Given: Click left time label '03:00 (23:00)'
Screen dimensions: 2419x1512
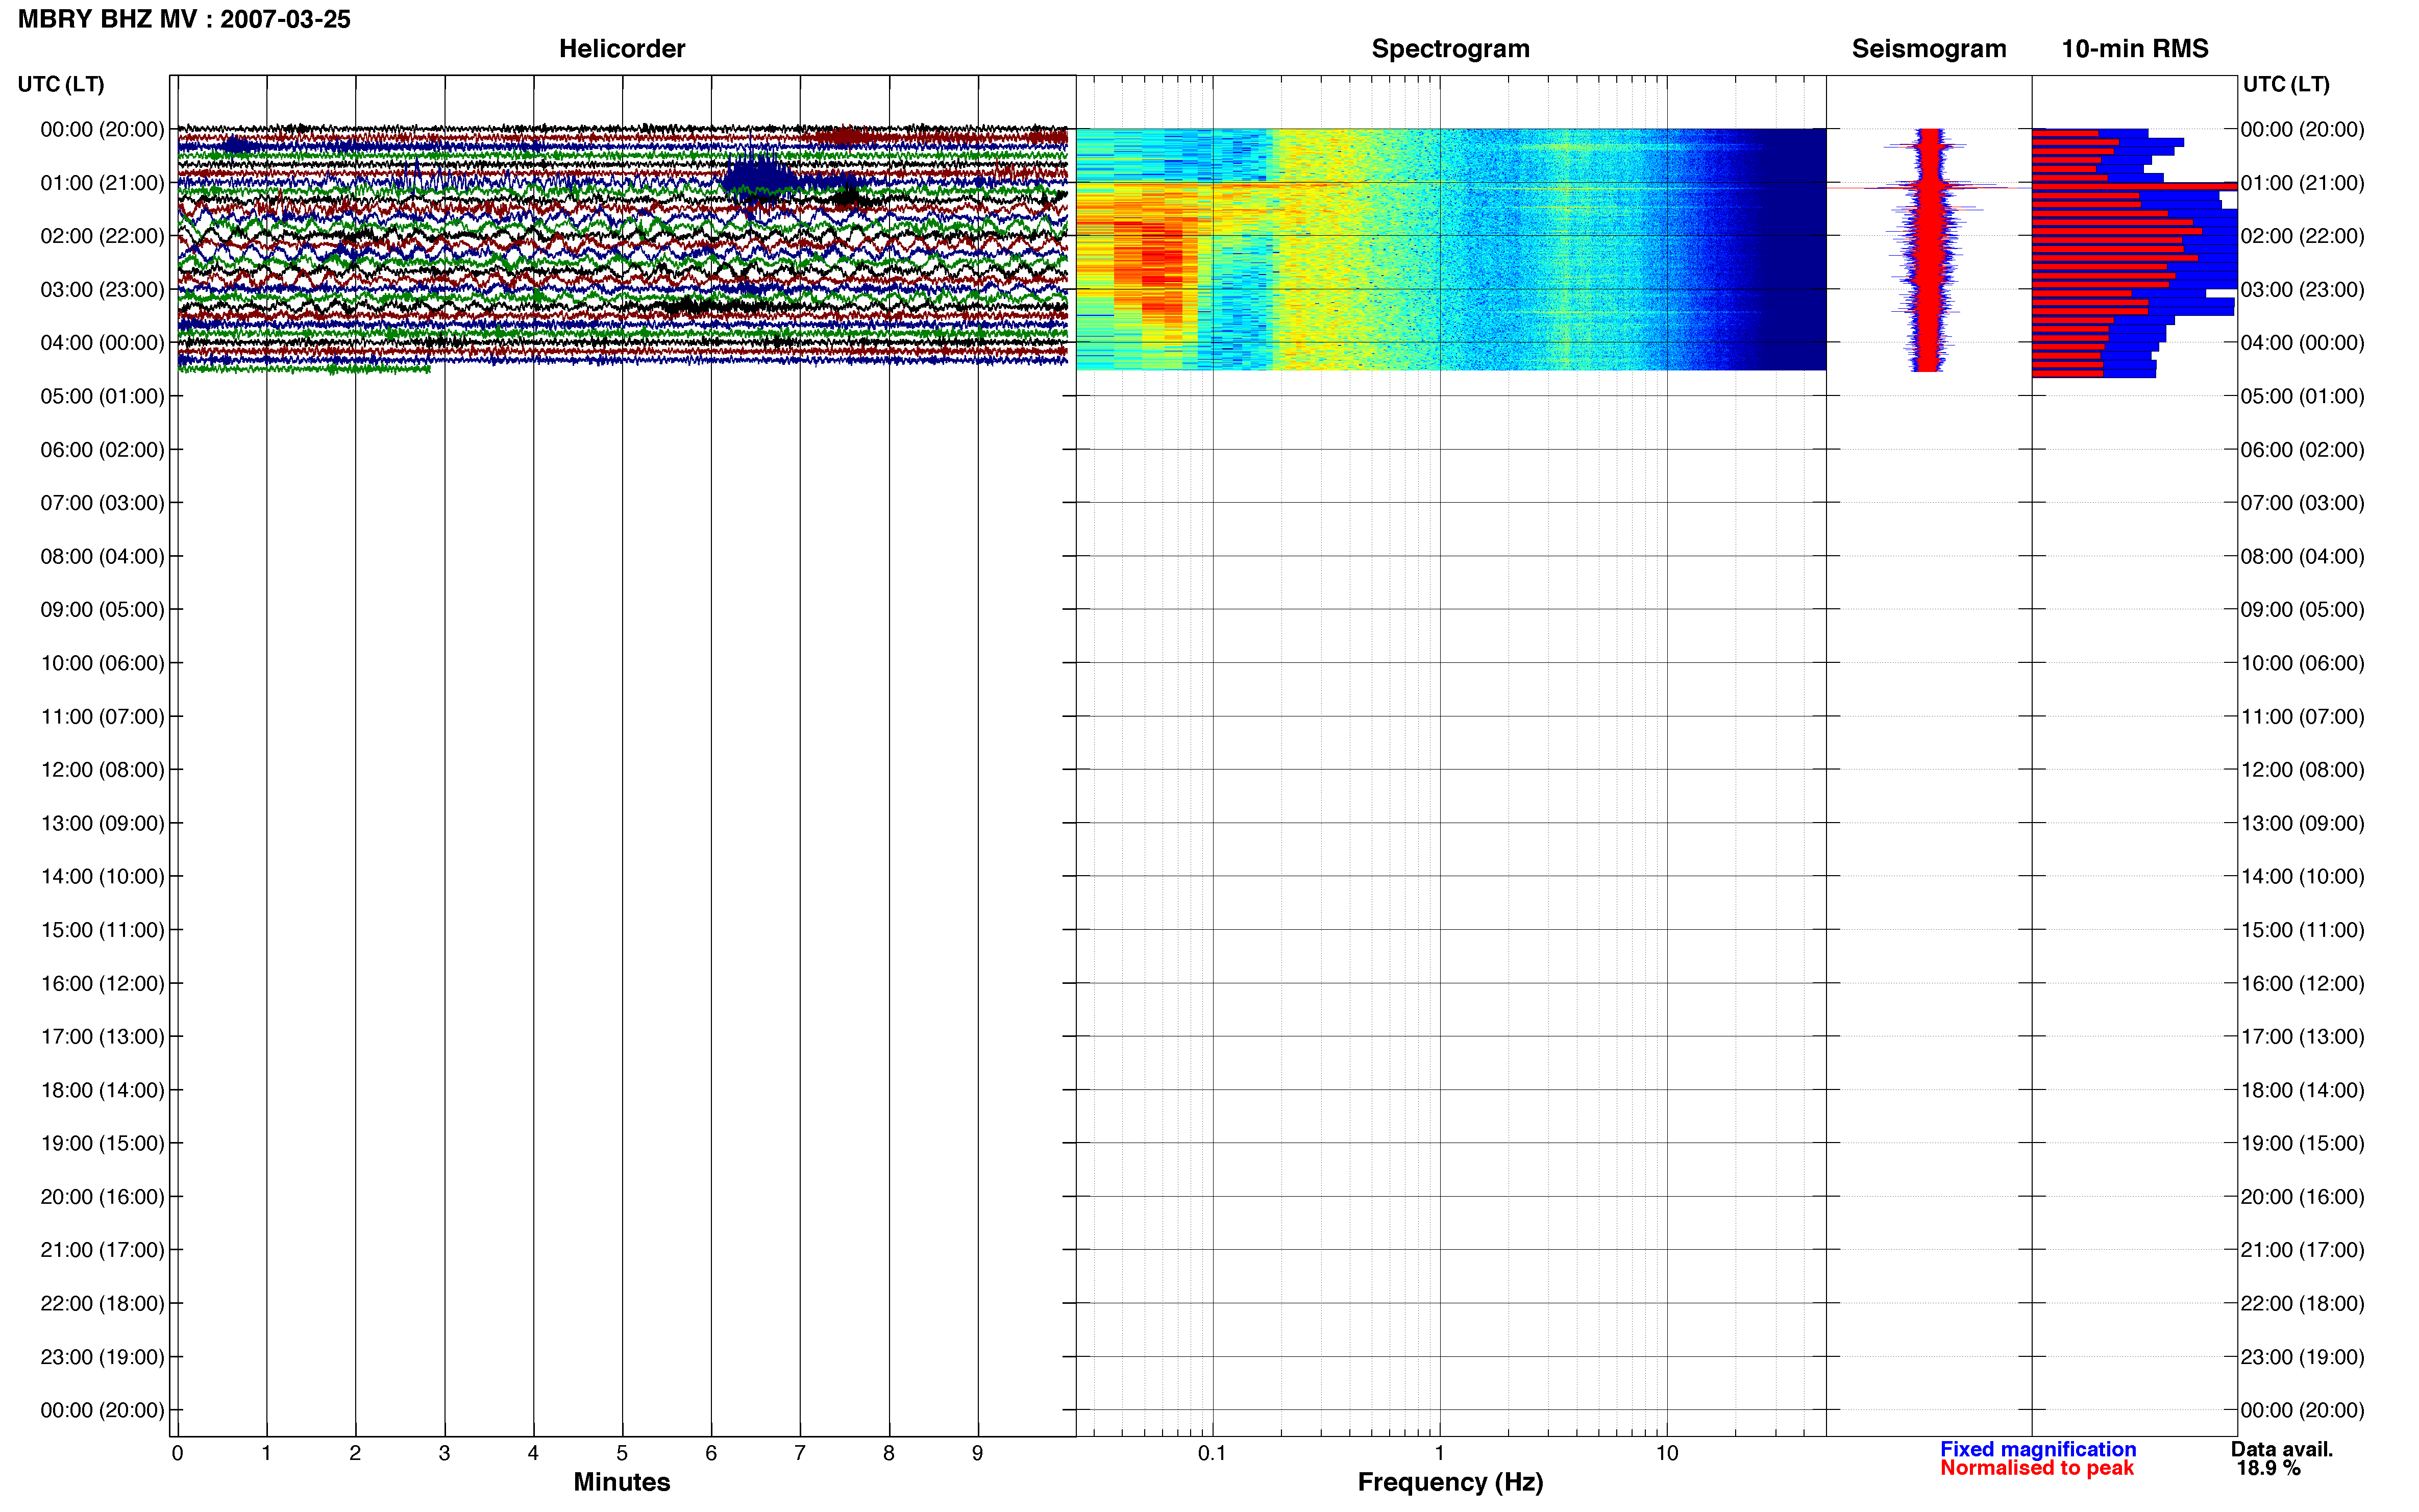Looking at the screenshot, I should [x=102, y=290].
